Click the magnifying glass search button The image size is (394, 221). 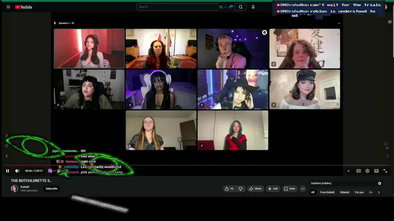tap(241, 7)
